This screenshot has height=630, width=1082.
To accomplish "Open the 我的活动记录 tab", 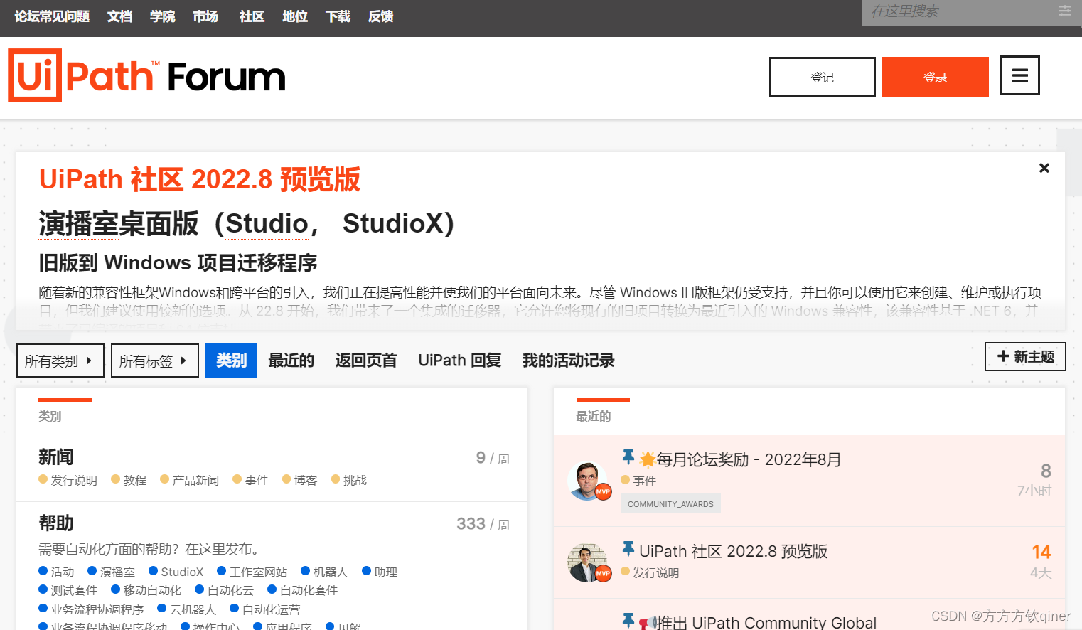I will point(567,361).
